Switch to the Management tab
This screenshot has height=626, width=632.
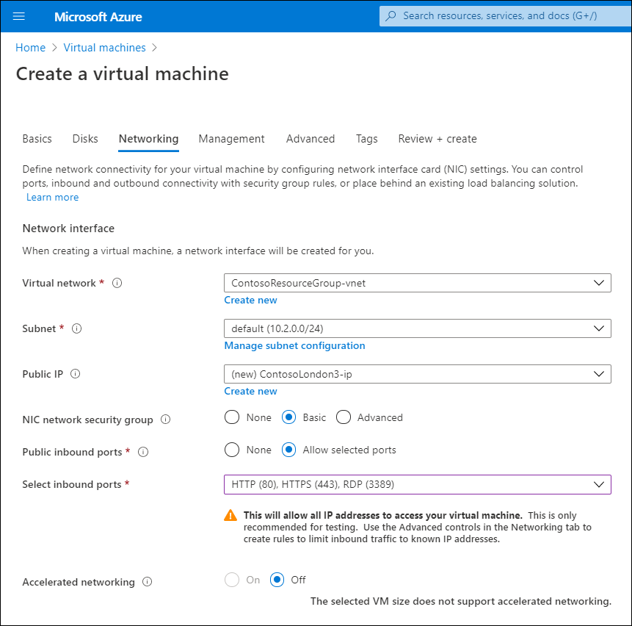231,138
